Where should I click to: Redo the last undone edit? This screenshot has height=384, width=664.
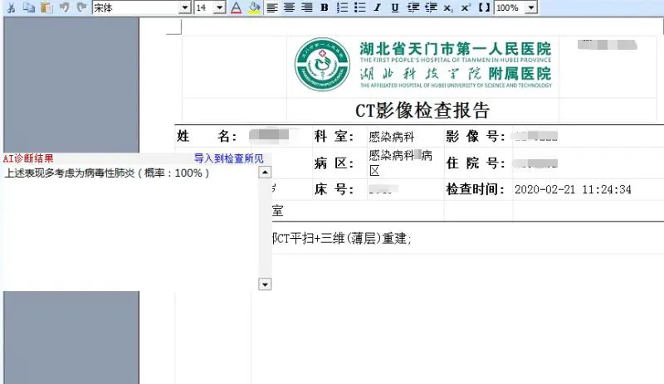(81, 7)
